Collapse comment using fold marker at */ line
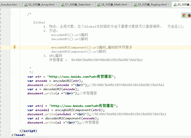 (10, 73)
